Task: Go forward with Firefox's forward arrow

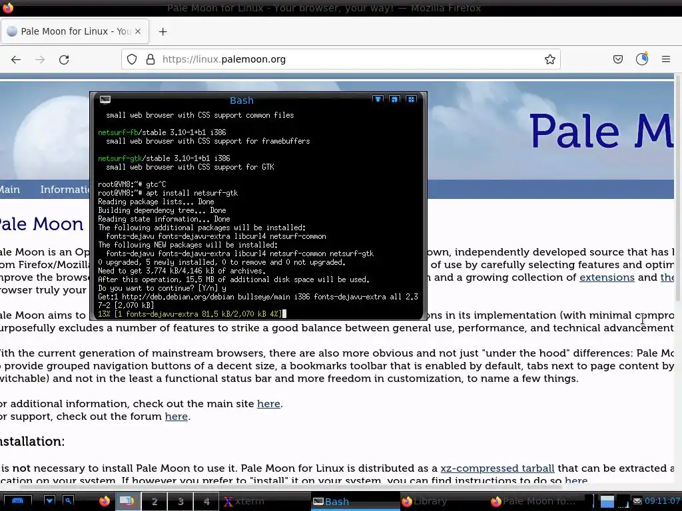Action: pyautogui.click(x=40, y=59)
